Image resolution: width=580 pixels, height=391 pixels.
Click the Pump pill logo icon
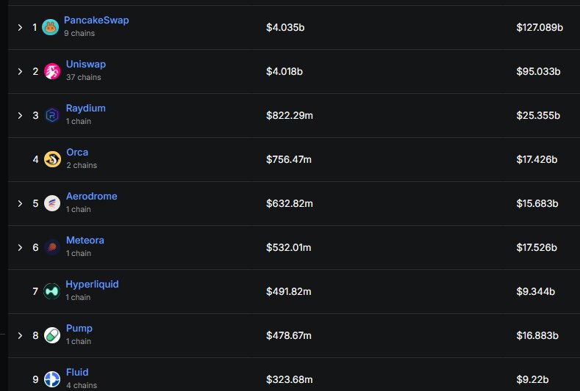click(52, 335)
